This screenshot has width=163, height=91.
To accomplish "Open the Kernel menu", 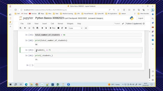I will (60, 24).
